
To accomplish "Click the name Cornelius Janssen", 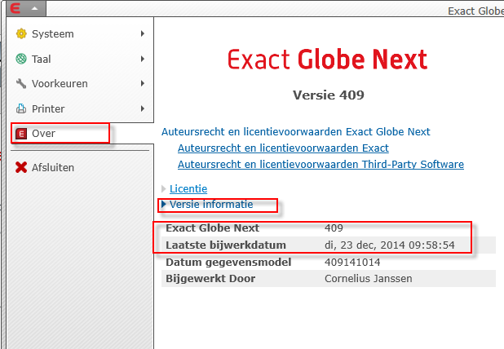I will (369, 279).
